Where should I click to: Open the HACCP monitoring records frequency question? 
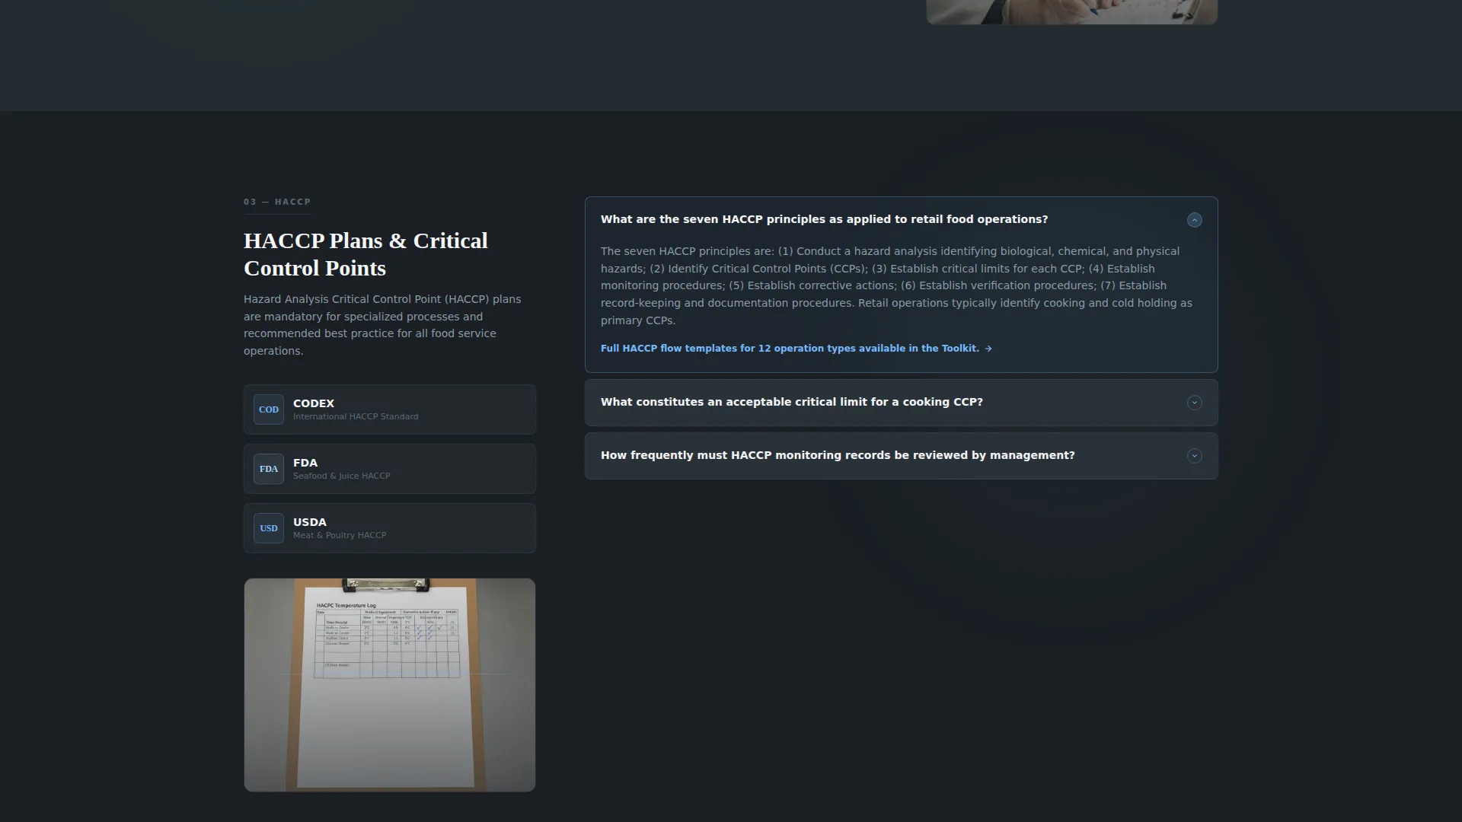coord(901,456)
